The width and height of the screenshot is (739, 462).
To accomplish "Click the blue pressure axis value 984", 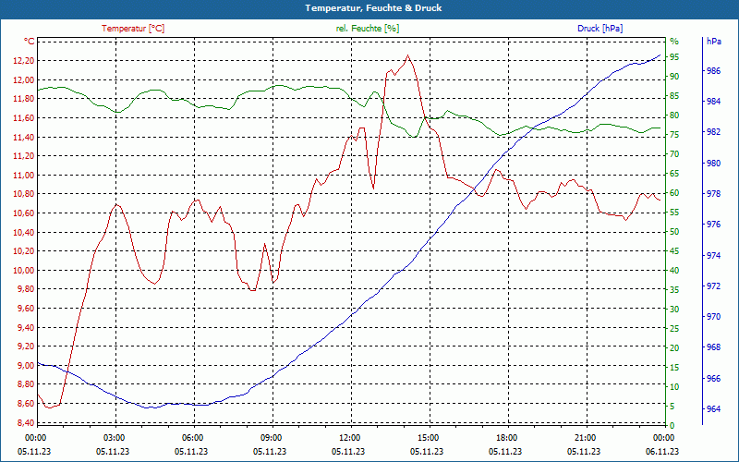I will coord(714,102).
